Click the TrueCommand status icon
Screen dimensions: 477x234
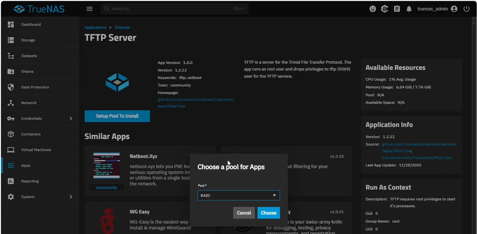tap(385, 9)
